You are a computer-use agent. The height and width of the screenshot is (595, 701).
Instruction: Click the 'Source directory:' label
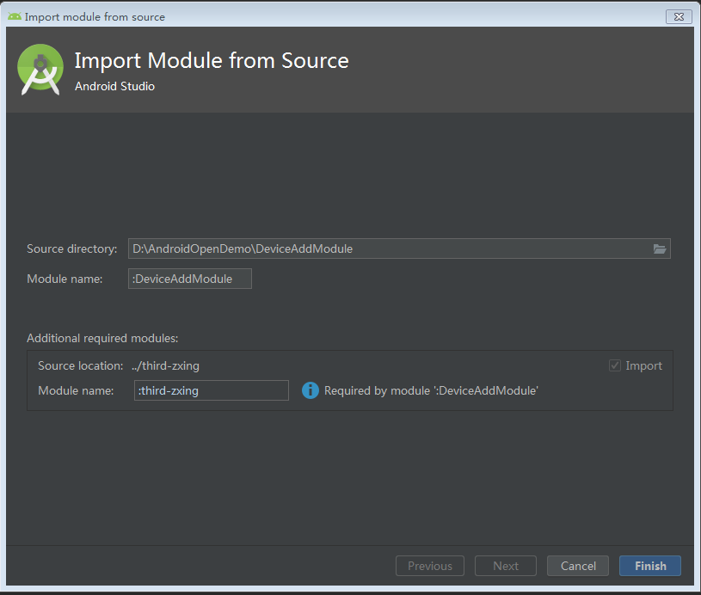[72, 248]
